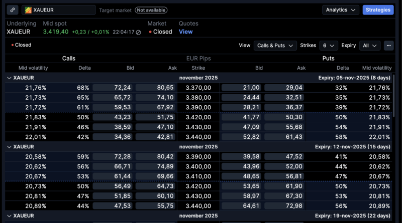402x223 pixels.
Task: Open the Analytics dropdown
Action: [x=340, y=10]
